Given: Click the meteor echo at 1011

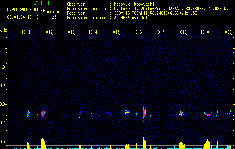Looking at the screenshot, I should 28,113.
